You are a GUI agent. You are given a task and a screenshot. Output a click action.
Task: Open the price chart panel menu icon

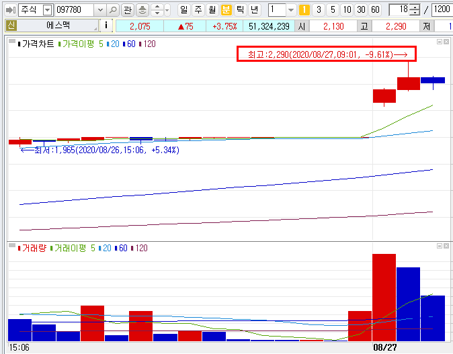pyautogui.click(x=12, y=41)
